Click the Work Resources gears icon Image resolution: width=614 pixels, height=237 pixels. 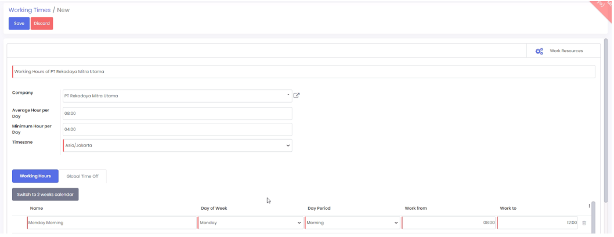539,51
